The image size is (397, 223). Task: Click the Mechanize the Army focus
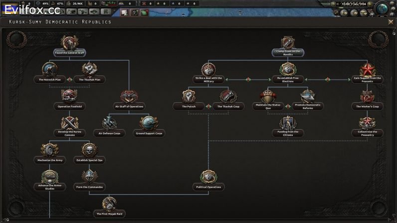pyautogui.click(x=49, y=152)
